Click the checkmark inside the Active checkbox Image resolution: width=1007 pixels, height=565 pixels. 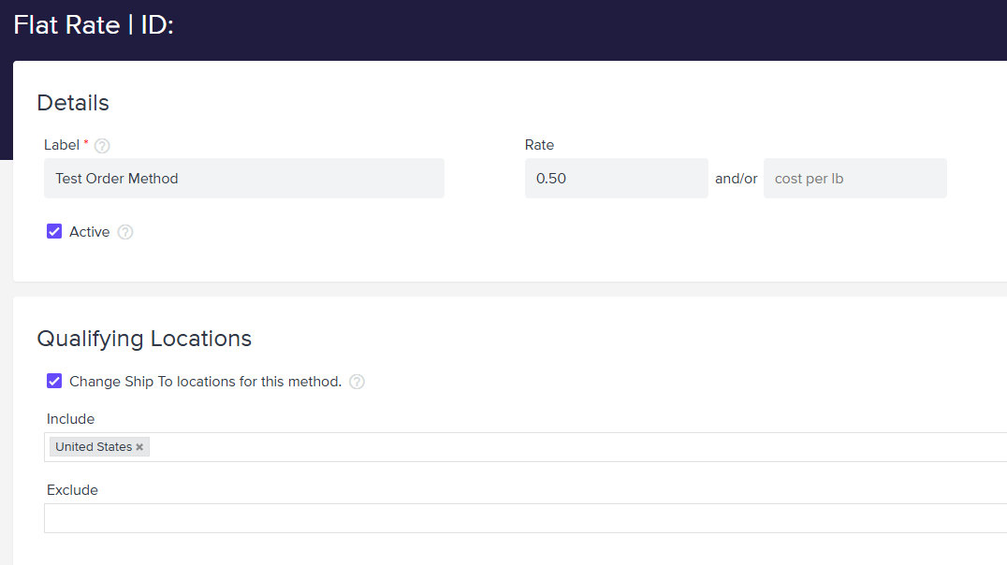click(x=54, y=231)
